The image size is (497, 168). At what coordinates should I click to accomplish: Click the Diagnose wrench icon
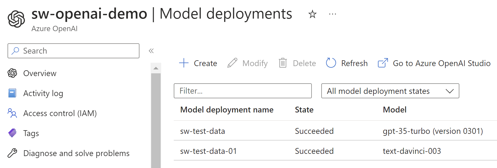[x=12, y=153]
